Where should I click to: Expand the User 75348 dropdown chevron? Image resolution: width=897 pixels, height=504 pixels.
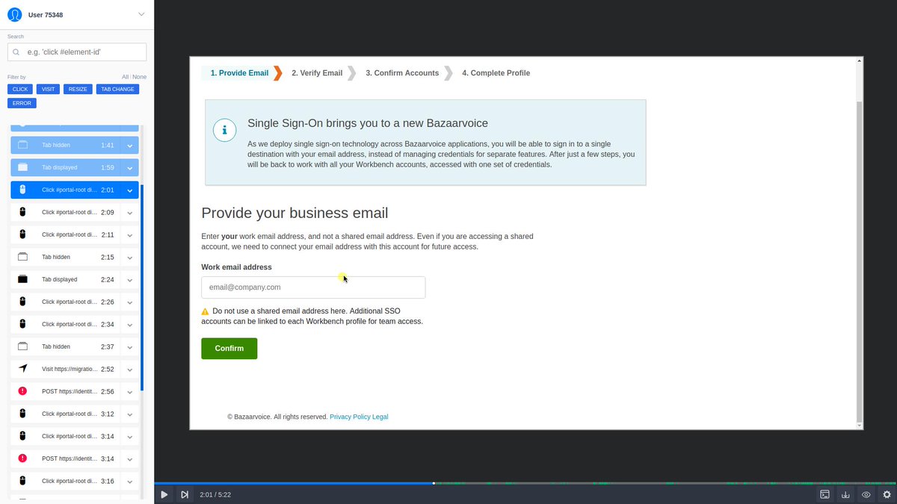(x=141, y=15)
